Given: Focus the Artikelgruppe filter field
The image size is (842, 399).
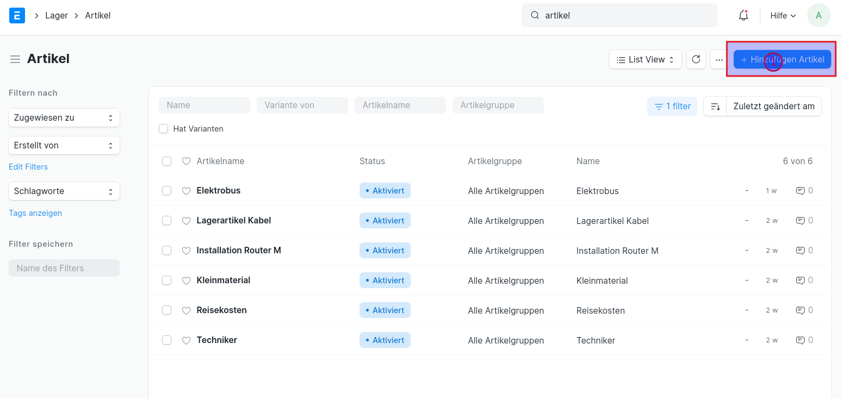Looking at the screenshot, I should [498, 105].
